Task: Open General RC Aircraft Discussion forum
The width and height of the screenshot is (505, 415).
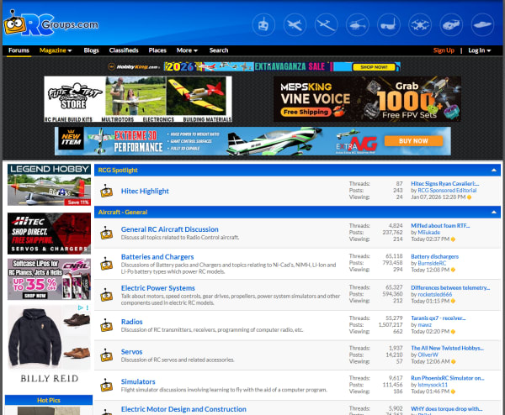Action: click(x=170, y=229)
